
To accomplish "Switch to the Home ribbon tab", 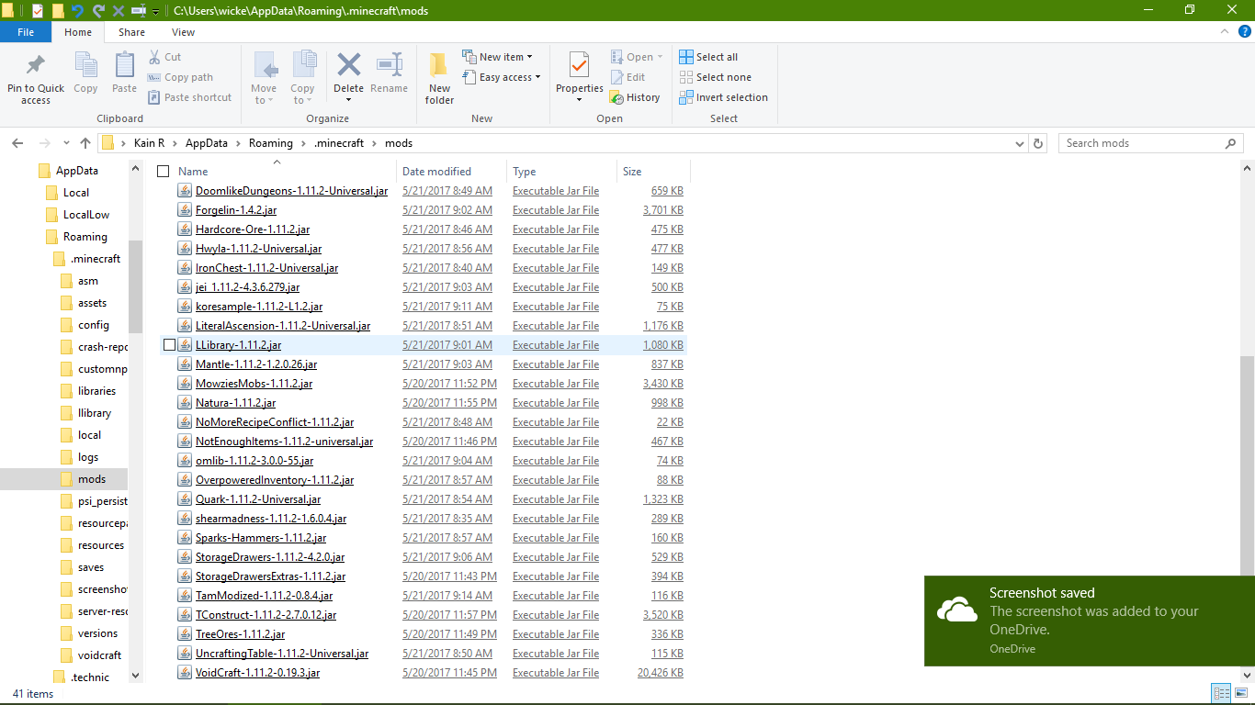I will point(78,32).
